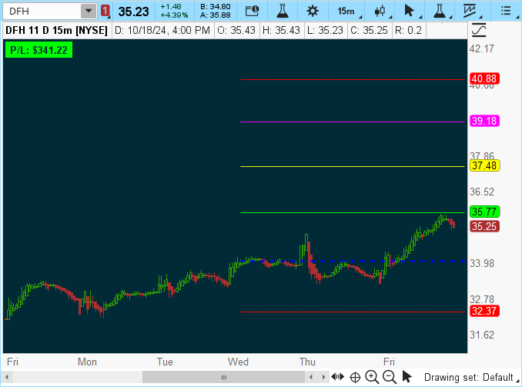Click the magenta 39.18 price level bubble
Image resolution: width=522 pixels, height=387 pixels.
pyautogui.click(x=484, y=121)
